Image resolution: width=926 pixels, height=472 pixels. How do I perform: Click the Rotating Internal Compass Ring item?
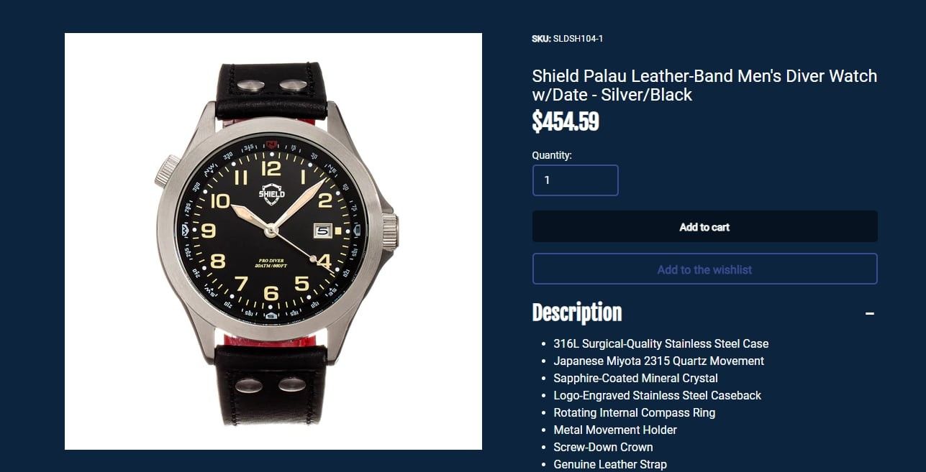pyautogui.click(x=634, y=412)
